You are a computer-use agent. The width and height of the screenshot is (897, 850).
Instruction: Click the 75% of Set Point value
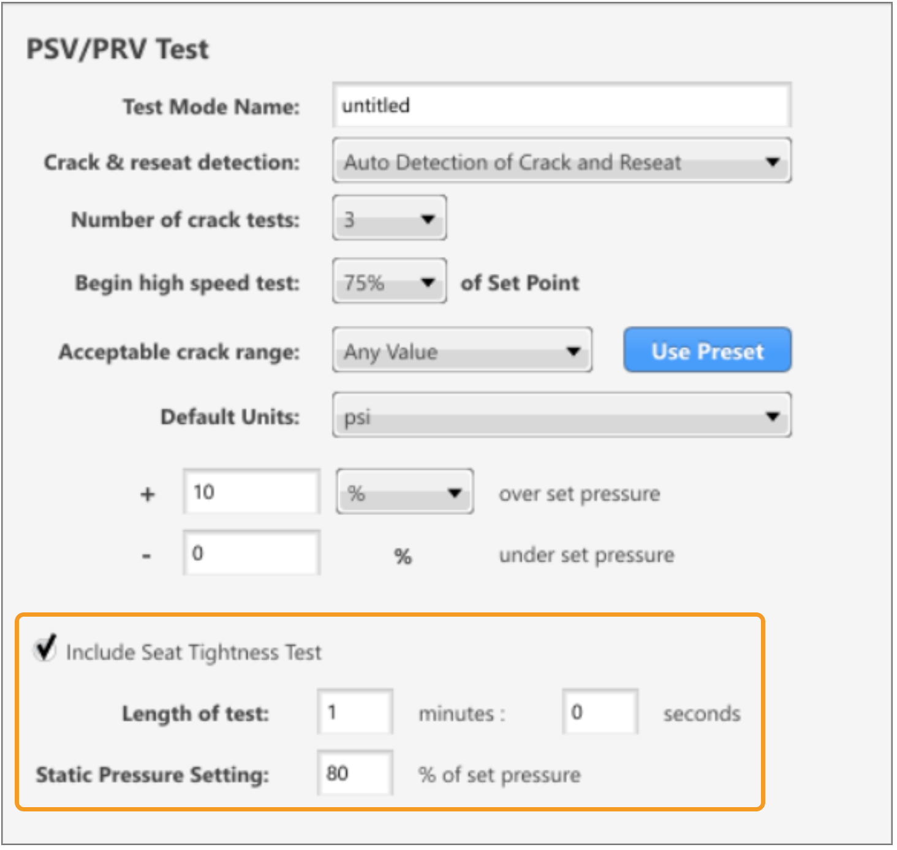(364, 283)
